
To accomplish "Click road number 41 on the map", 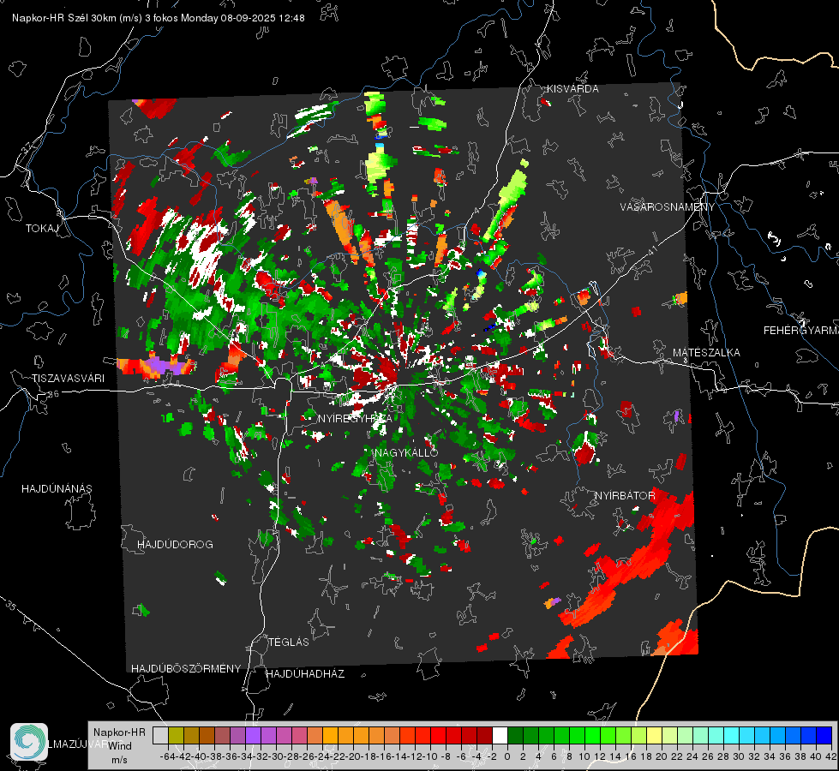I will click(x=651, y=250).
